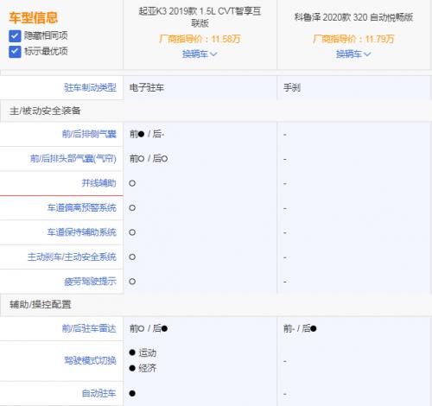Open the 驻车制动类型 parameter link

(90, 87)
